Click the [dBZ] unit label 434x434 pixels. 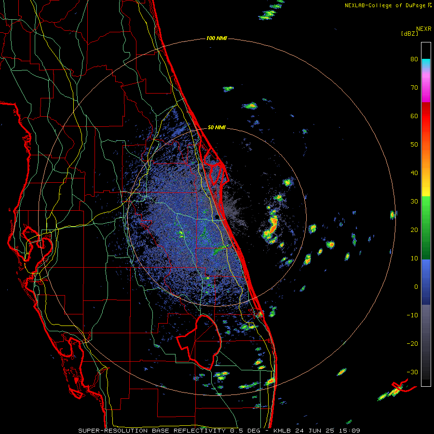[409, 34]
